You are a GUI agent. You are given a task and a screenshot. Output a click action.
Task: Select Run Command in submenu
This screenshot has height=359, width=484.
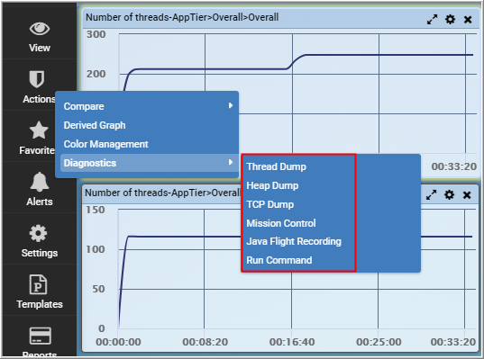pyautogui.click(x=279, y=260)
